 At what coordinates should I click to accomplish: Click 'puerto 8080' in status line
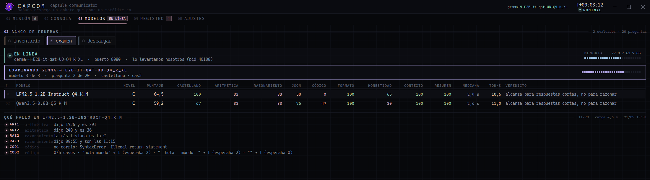click(x=108, y=59)
